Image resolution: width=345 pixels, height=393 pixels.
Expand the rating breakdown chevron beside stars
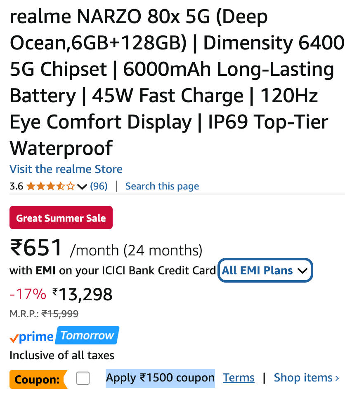point(82,187)
